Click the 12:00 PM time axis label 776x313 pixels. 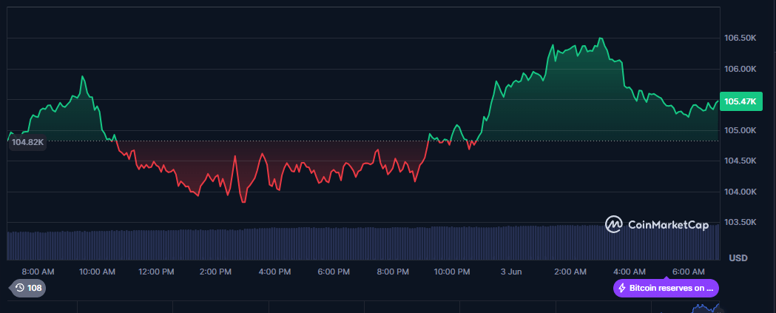pyautogui.click(x=156, y=272)
